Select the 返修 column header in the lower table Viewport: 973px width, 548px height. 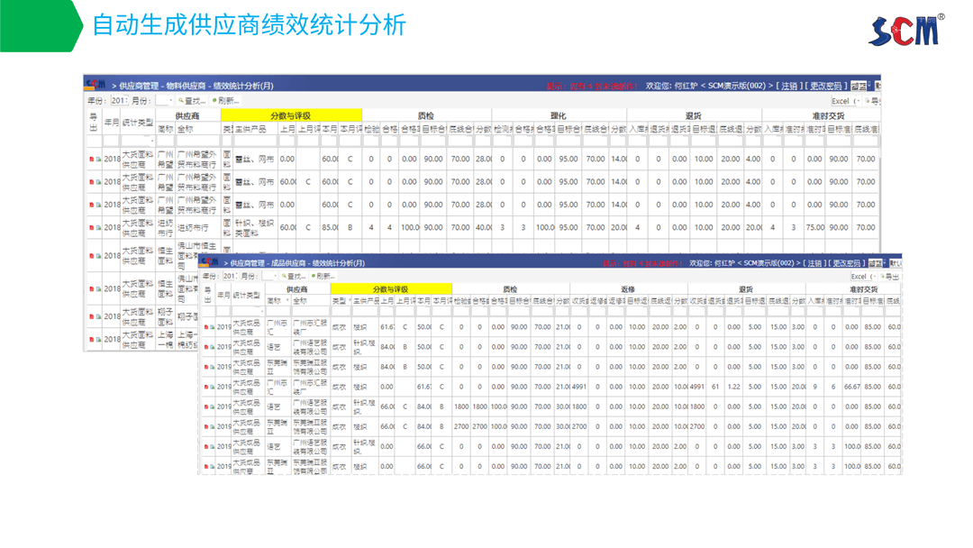coord(628,290)
